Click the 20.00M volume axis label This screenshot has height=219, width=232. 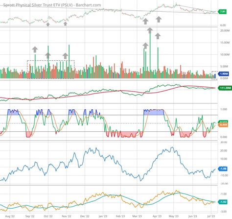point(225,31)
